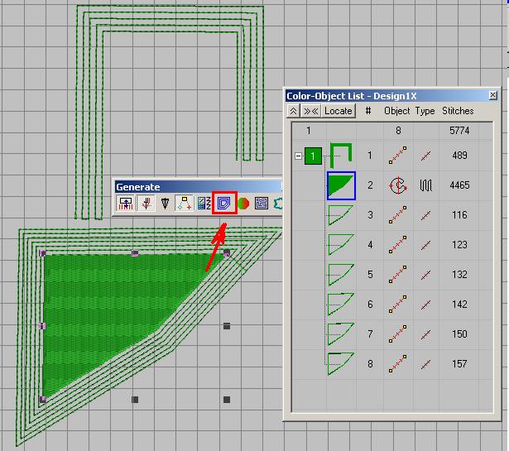Image resolution: width=509 pixels, height=451 pixels.
Task: Click the highlighted Offset Object tool
Action: coord(225,204)
